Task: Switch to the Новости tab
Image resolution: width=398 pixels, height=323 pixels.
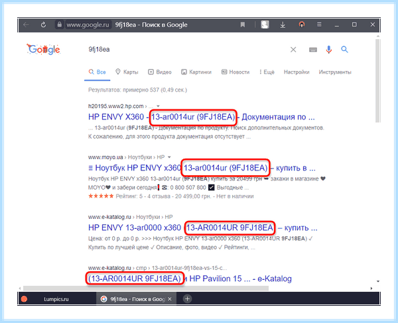Action: coord(235,72)
